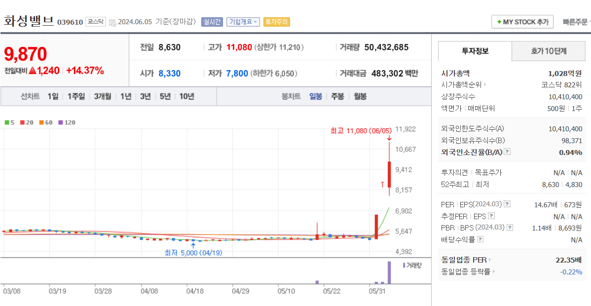Viewport: 591px width, 306px height.
Task: Click the 실시간 badge button
Action: click(x=213, y=22)
